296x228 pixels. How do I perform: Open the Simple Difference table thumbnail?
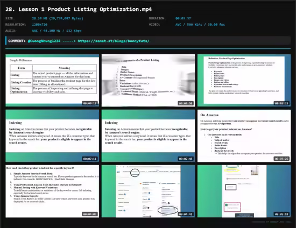[52, 80]
